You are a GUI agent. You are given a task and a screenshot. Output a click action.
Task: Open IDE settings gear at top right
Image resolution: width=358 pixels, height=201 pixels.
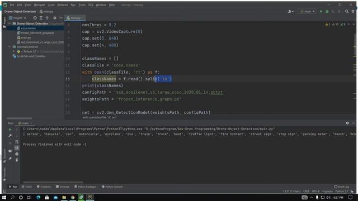click(x=353, y=11)
